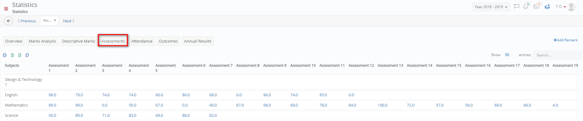Change the 50 entries count
Viewport: 583px width, 121px height.
[507, 55]
